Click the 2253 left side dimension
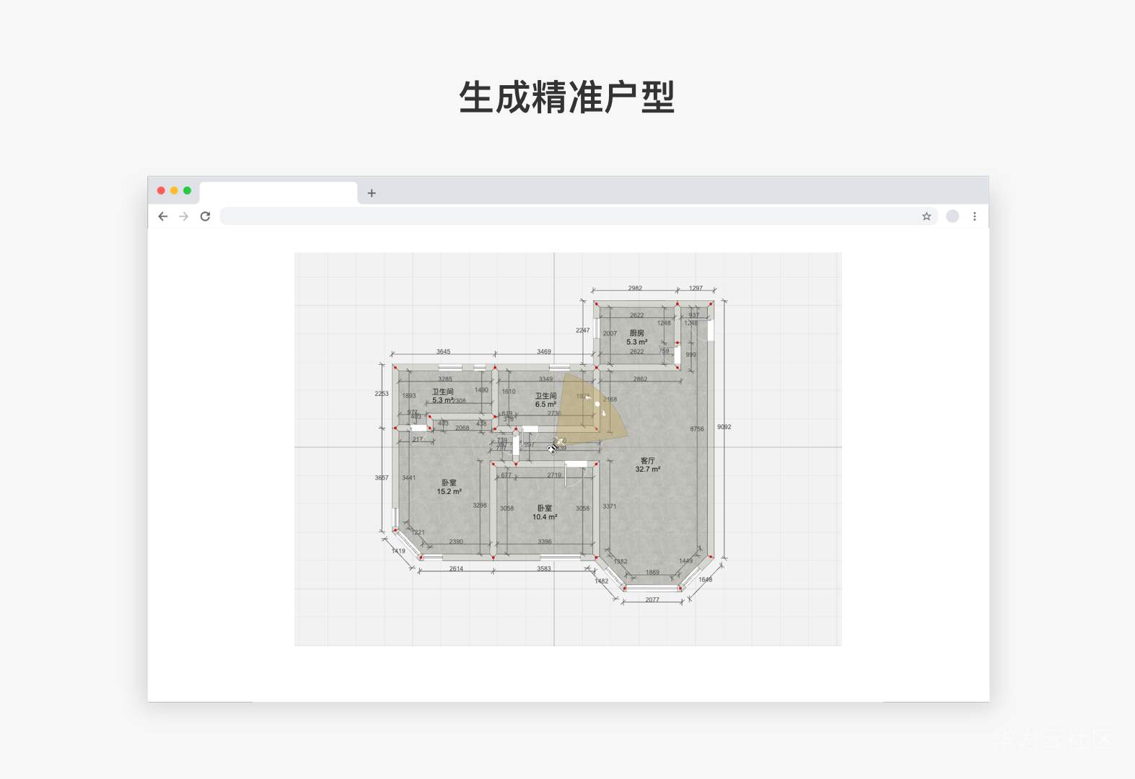The image size is (1135, 779). (382, 394)
